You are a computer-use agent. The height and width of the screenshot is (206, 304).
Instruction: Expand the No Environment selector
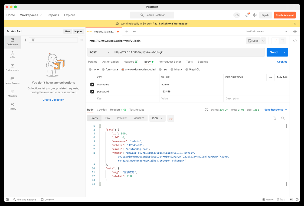coord(266,31)
